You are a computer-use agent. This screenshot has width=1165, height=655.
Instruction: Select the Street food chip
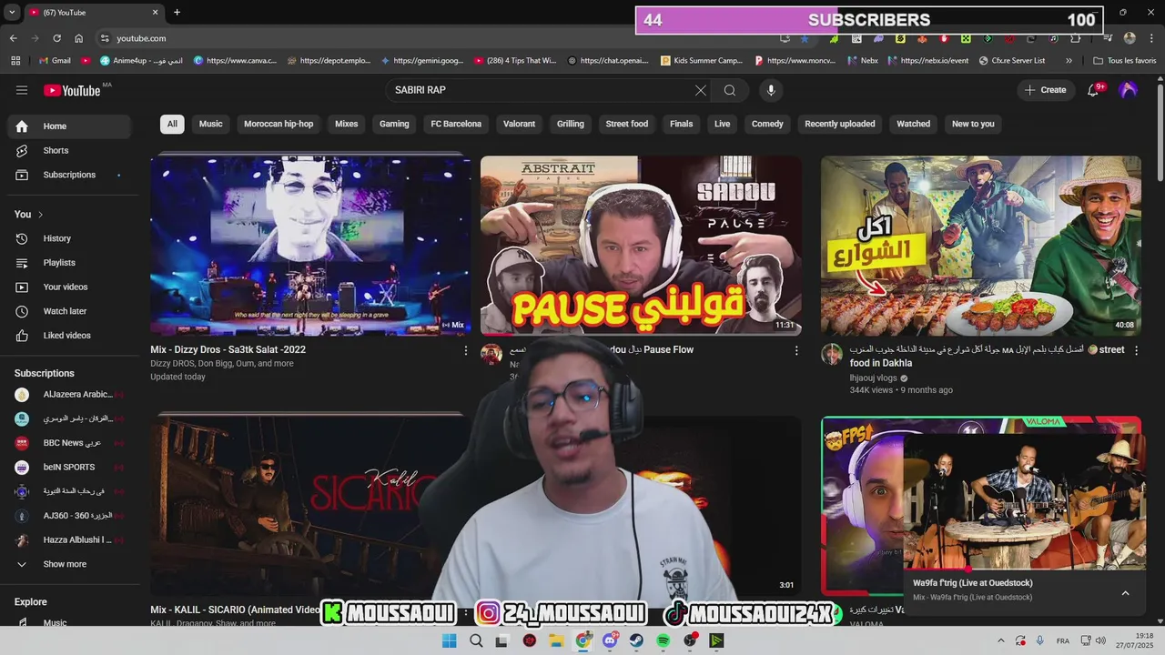tap(627, 124)
